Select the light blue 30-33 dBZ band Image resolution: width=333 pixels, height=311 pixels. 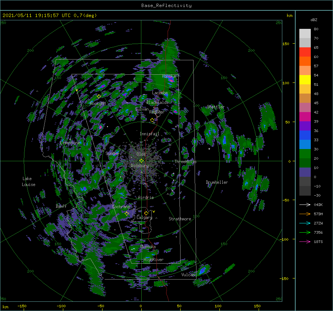tap(305, 145)
